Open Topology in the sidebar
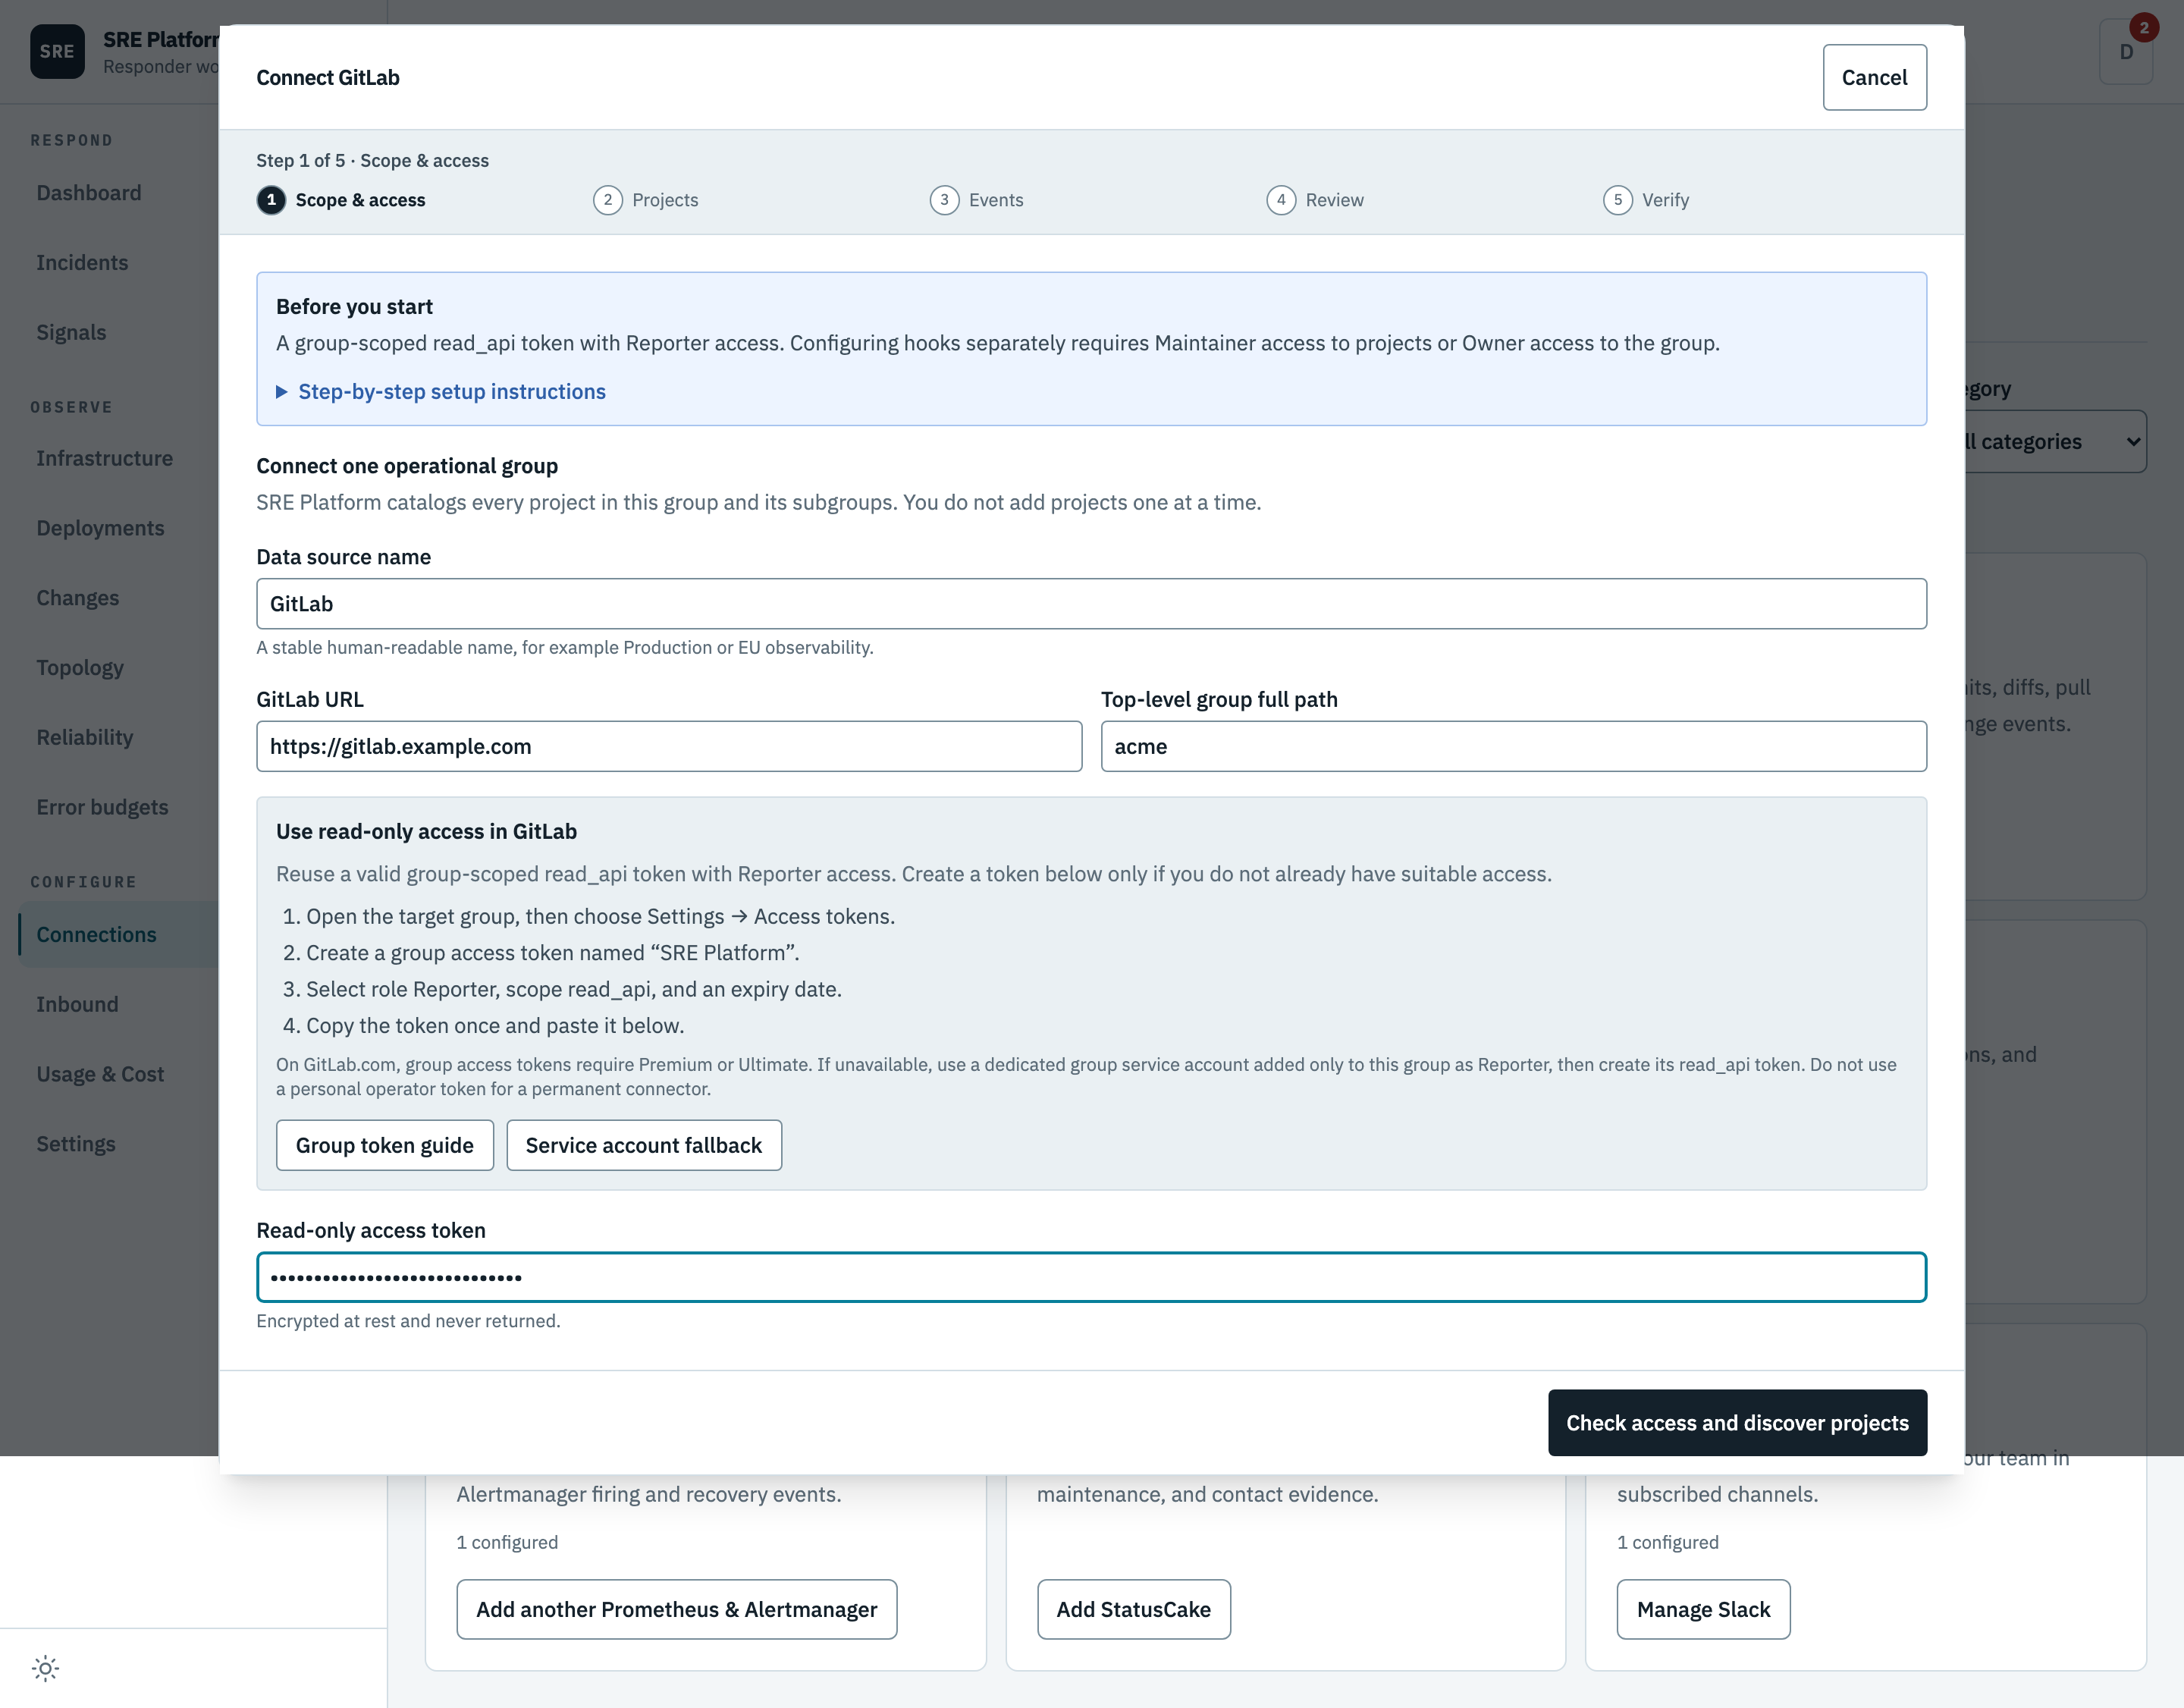Image resolution: width=2184 pixels, height=1708 pixels. [x=80, y=668]
